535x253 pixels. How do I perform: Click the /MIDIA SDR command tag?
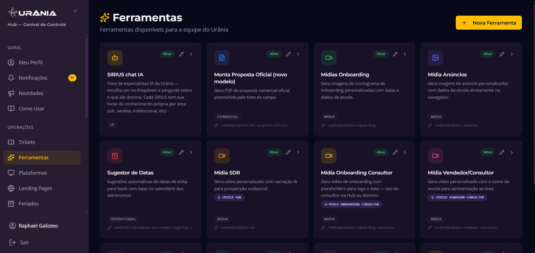tap(229, 197)
